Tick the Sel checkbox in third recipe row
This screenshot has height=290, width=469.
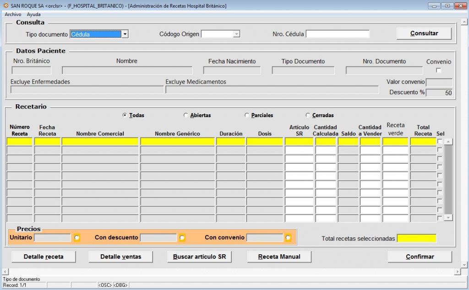tap(440, 159)
